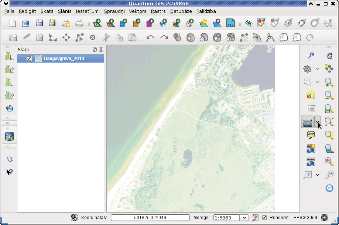This screenshot has height=225, width=339.
Task: Open the Spraudņi menu
Action: click(x=114, y=11)
